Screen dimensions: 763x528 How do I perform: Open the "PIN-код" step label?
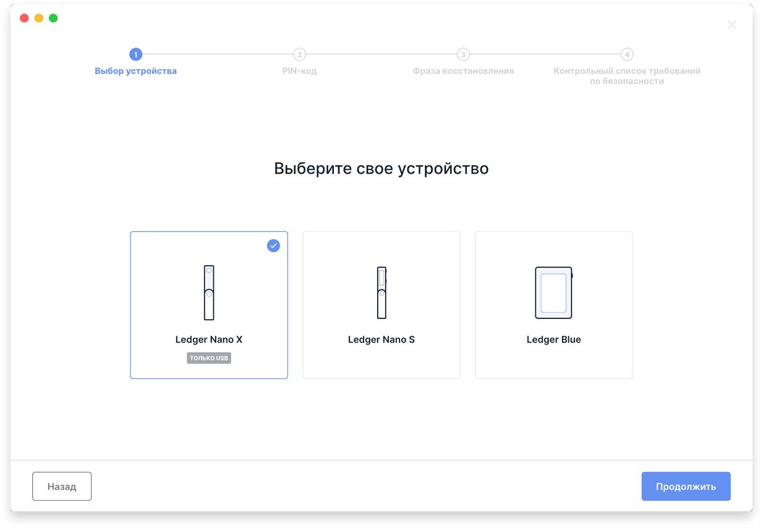tap(299, 71)
